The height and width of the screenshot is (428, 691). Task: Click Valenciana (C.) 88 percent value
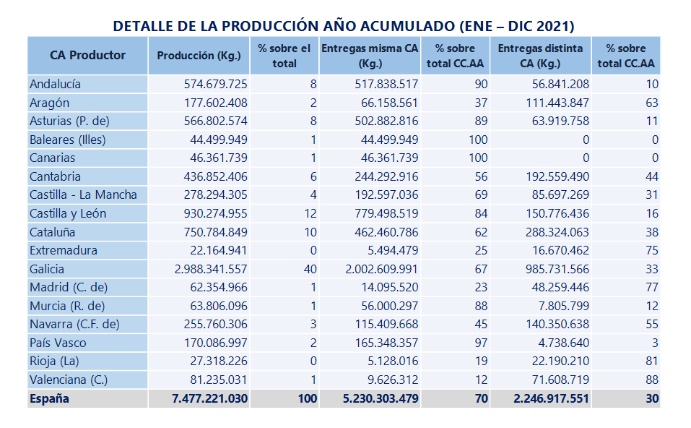651,380
